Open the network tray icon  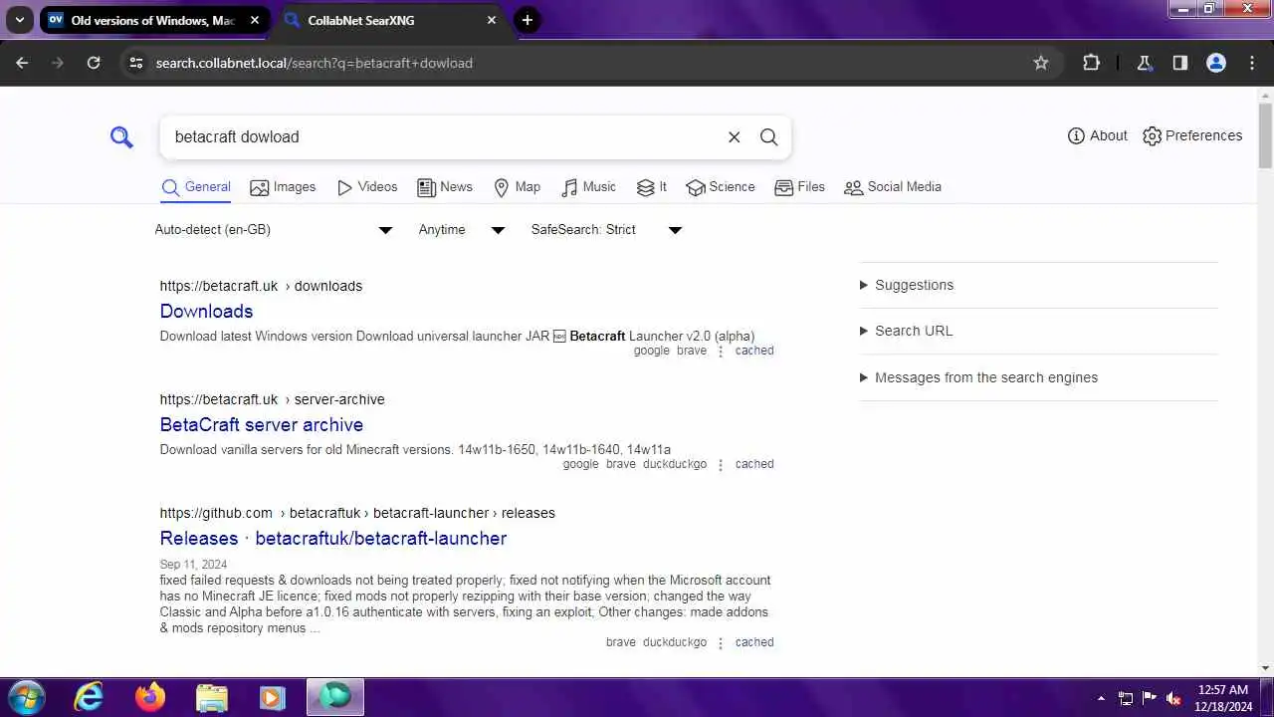(1126, 698)
